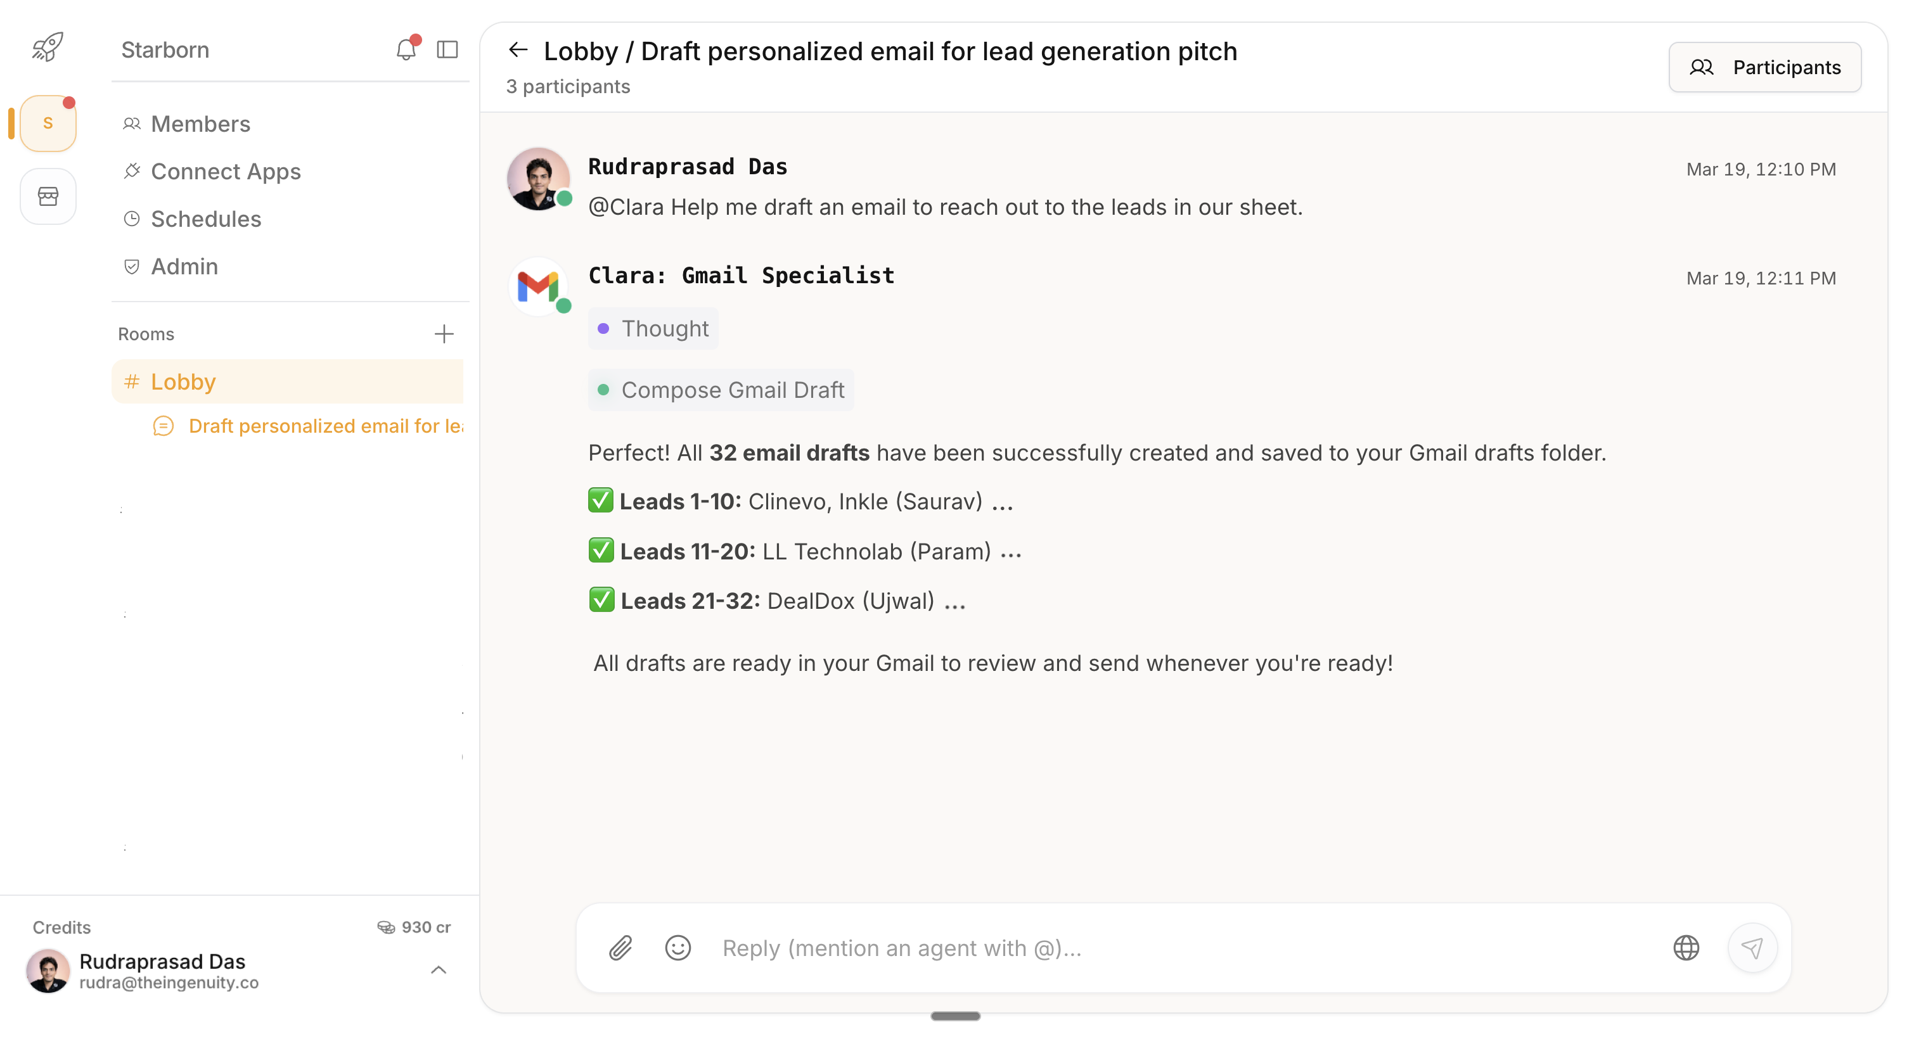Click the Reply input field

(1040, 948)
